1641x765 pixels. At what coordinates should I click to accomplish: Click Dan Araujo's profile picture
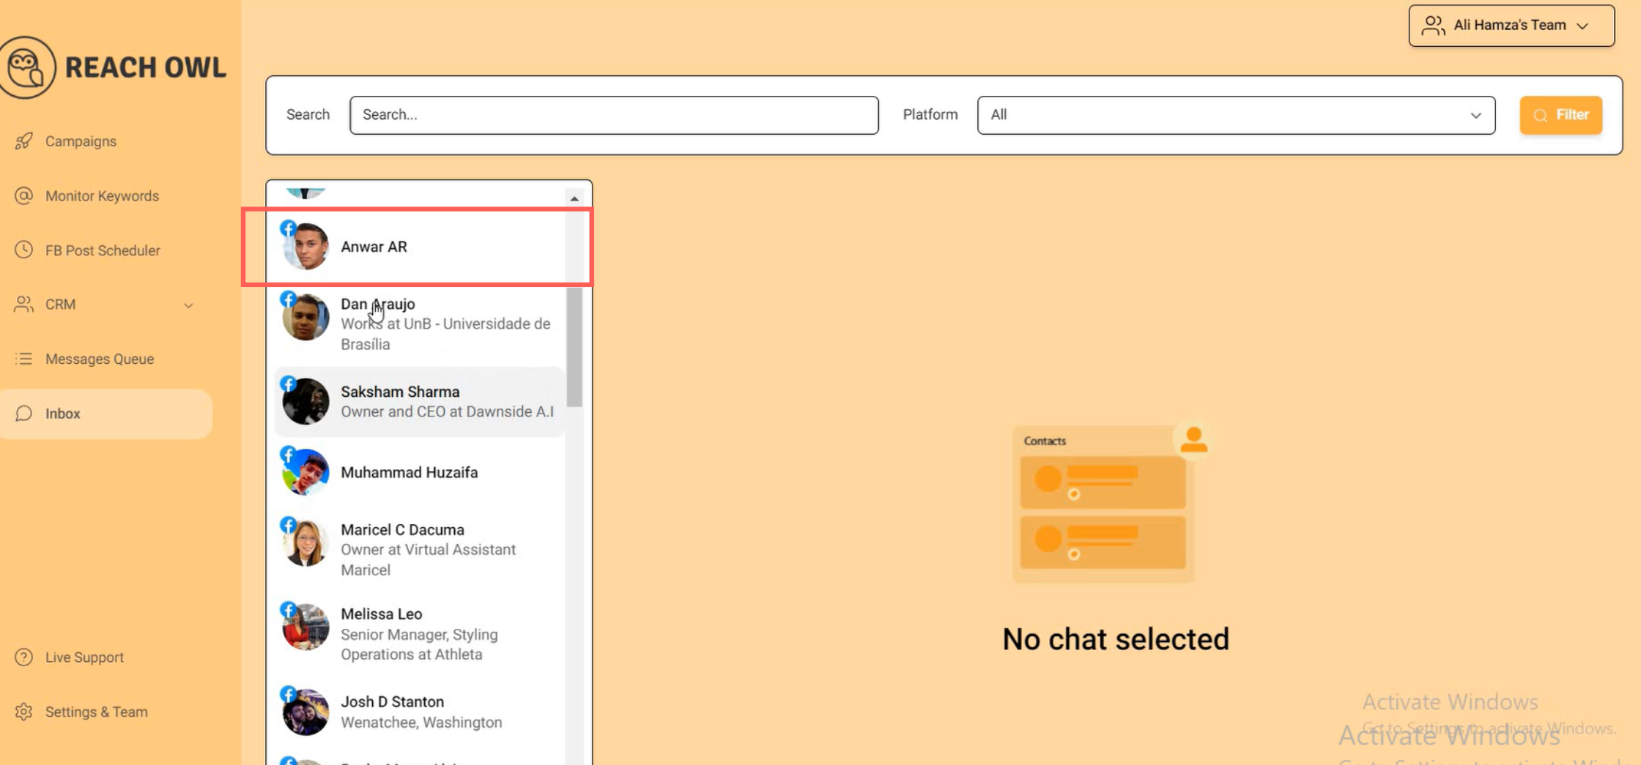pyautogui.click(x=305, y=317)
